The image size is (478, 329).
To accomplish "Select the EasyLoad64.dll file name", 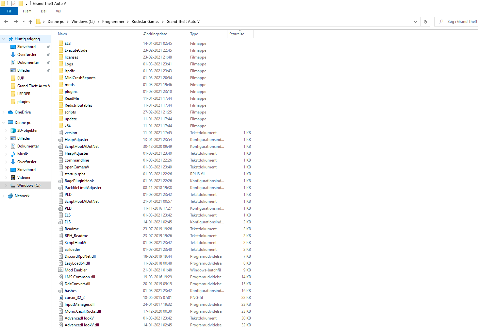I will 77,263.
